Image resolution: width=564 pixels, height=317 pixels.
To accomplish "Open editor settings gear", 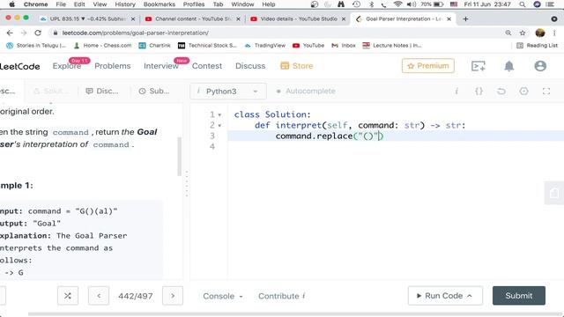I will click(x=523, y=92).
